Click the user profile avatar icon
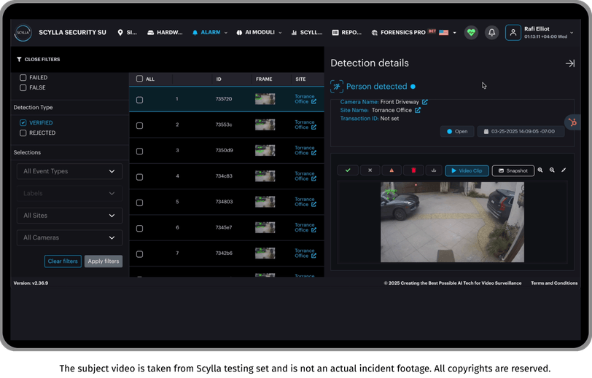Viewport: 592px width, 378px height. tap(513, 33)
